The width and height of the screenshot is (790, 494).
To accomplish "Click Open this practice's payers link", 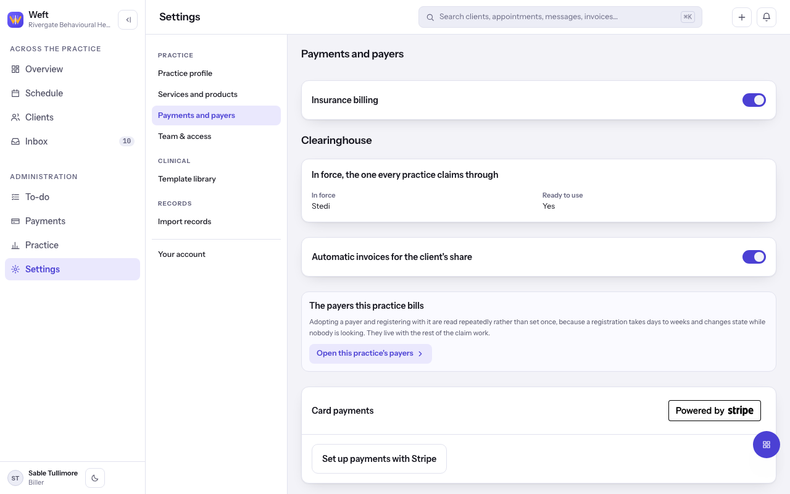I will tap(370, 354).
